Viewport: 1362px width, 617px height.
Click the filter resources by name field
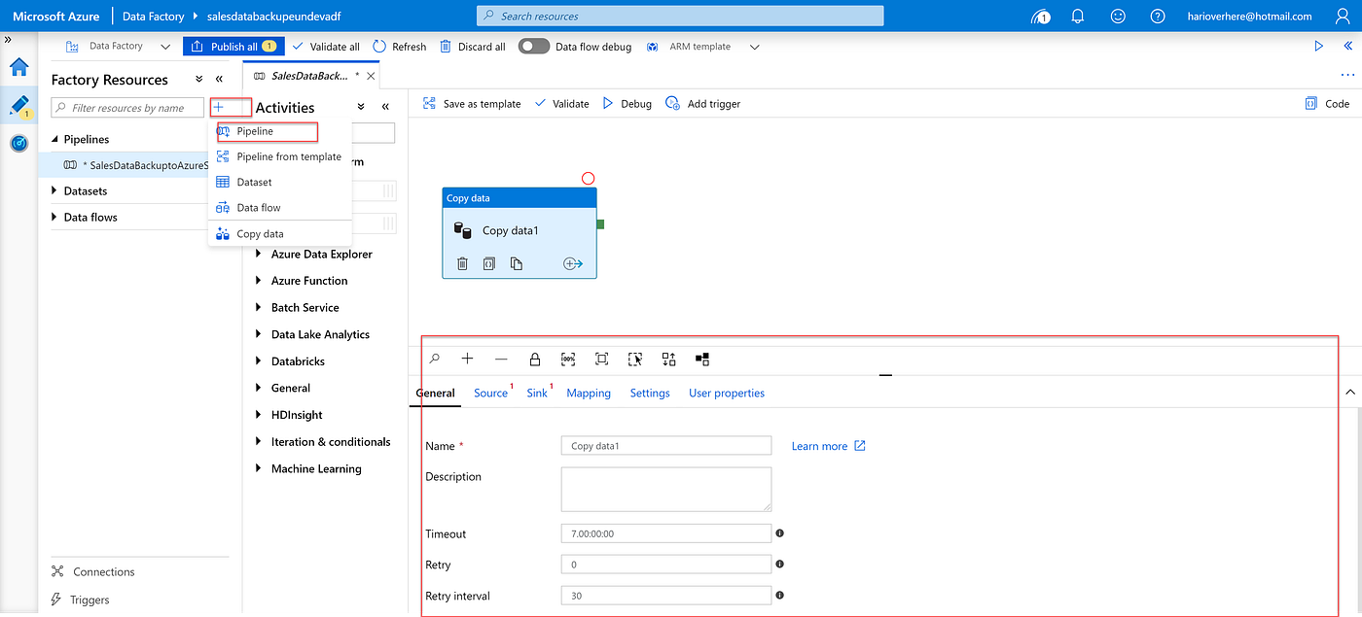126,107
